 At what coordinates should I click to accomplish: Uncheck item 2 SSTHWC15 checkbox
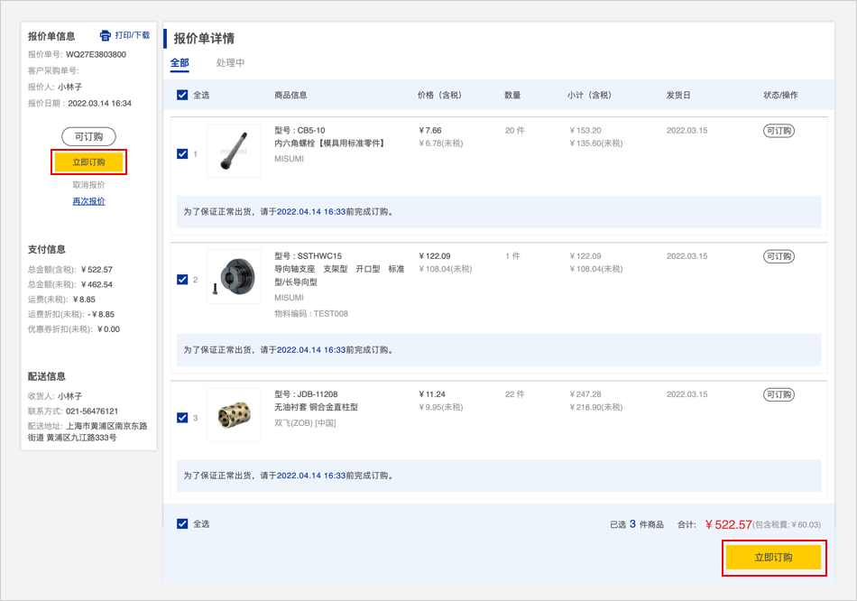click(x=183, y=279)
